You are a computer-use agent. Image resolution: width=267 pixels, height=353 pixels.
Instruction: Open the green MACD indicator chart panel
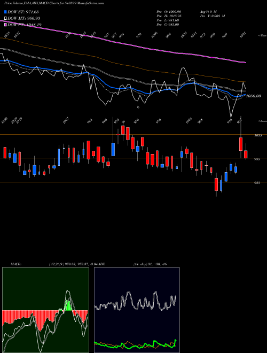tap(45, 310)
